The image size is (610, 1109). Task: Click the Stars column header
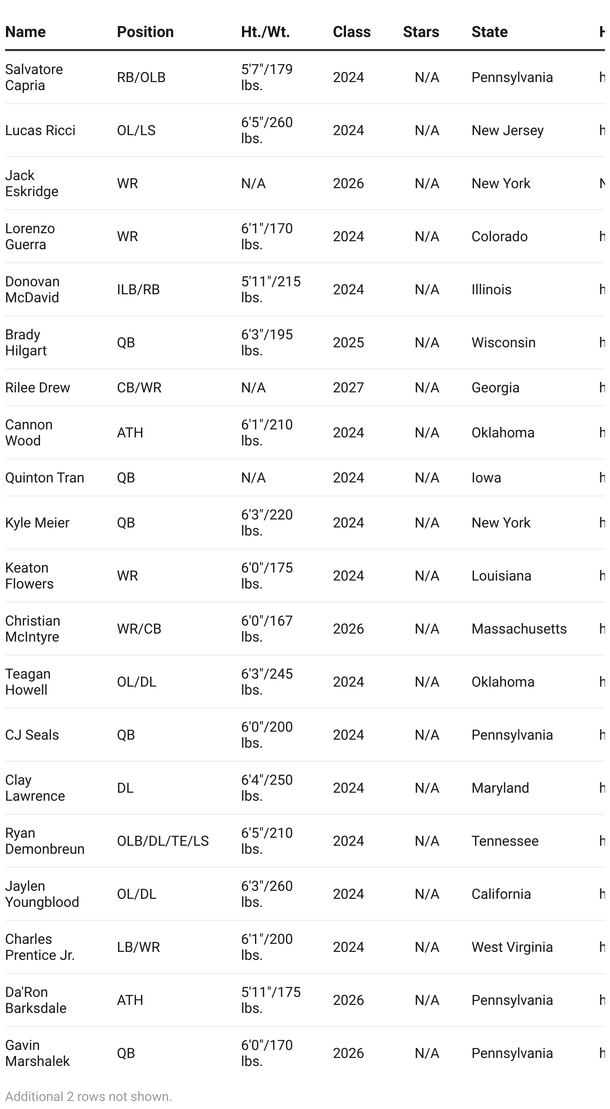(x=421, y=32)
